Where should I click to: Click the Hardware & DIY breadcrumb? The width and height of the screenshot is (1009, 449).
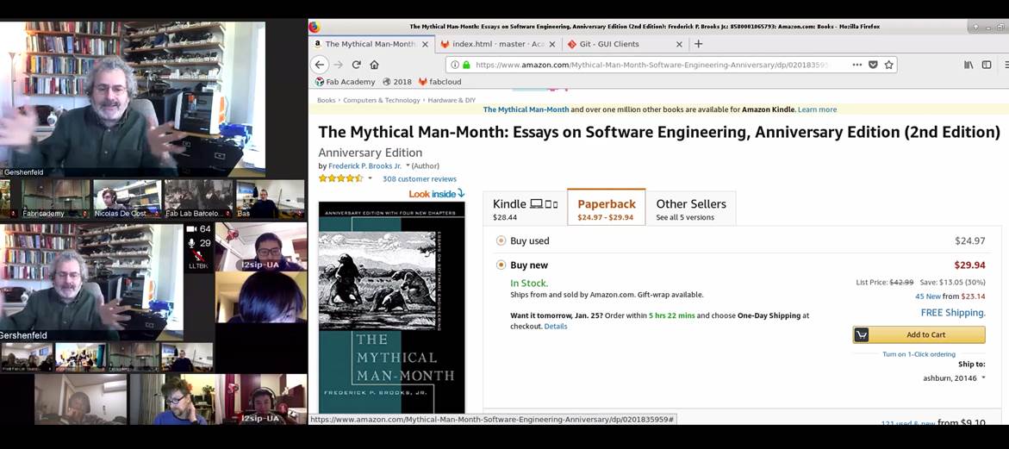(x=452, y=100)
